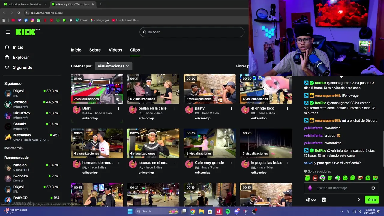384x216 pixels.
Task: Open recommended channel iwobeka
Action: click(32, 178)
